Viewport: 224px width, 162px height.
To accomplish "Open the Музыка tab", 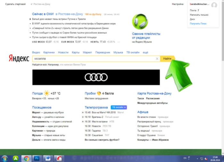I will click(x=118, y=53).
